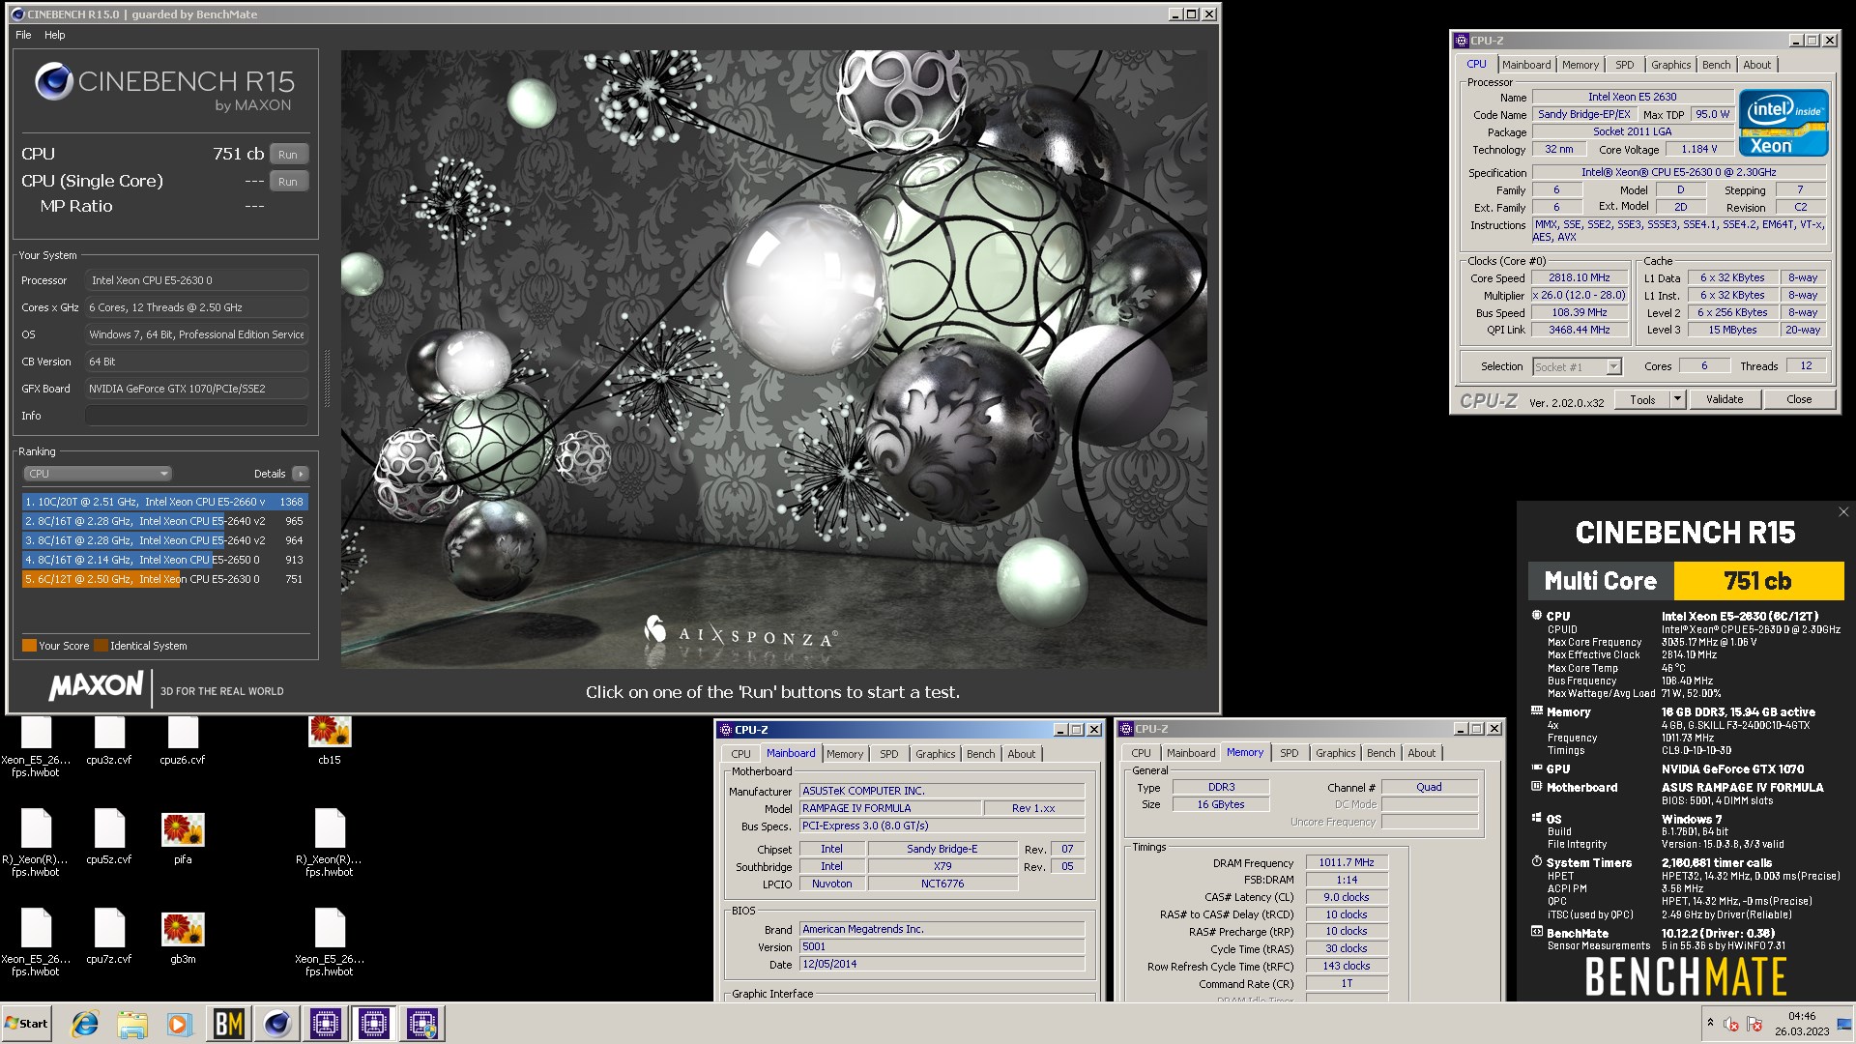Click the Cinebench rendered scene image
1856x1044 pixels.
tap(773, 359)
